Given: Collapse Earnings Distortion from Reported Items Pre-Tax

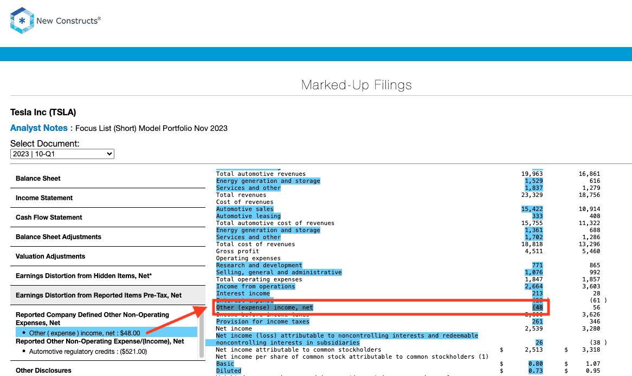Looking at the screenshot, I should (108, 295).
